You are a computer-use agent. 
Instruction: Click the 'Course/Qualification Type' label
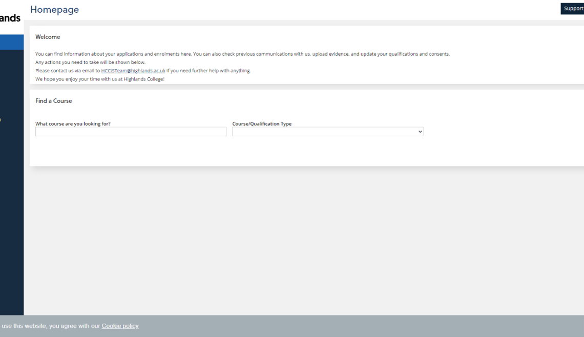(x=262, y=123)
